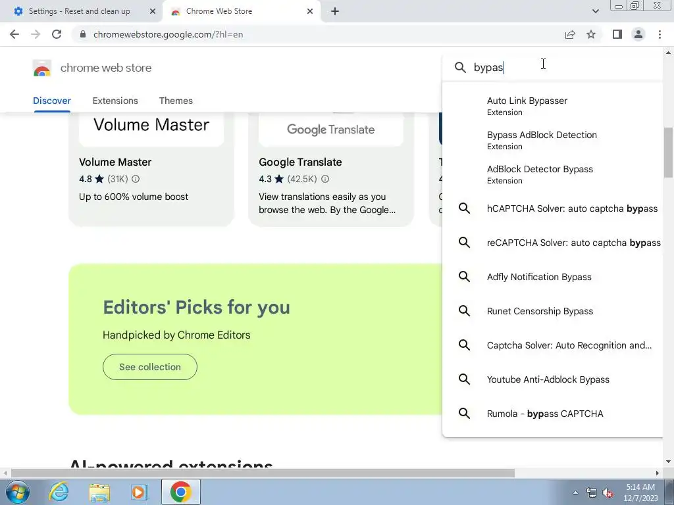Screen dimensions: 674x505
Task: Click the Google Translate thumbnail image
Action: 331,130
